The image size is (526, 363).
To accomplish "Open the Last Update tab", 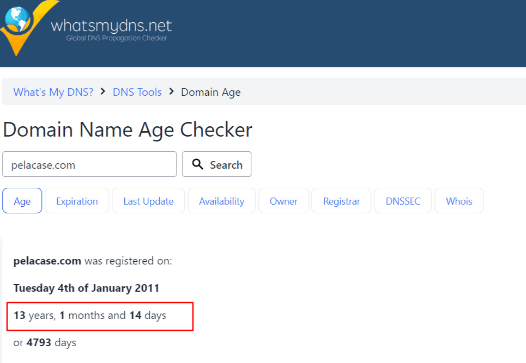I will (148, 201).
